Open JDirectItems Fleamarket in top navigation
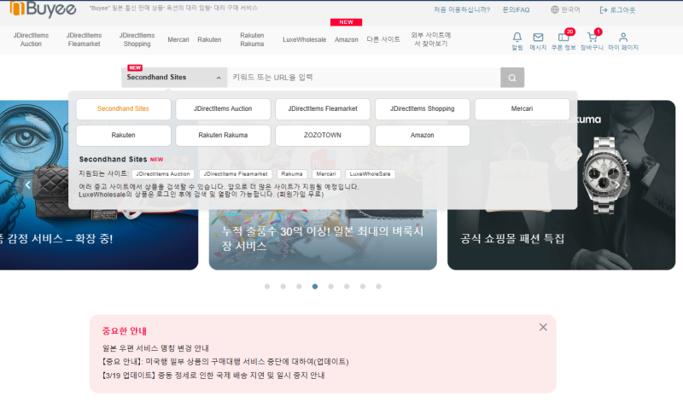Screen dimensions: 683x408 (84, 39)
